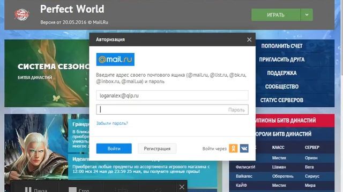Click the Шаман class cell

coord(279,167)
